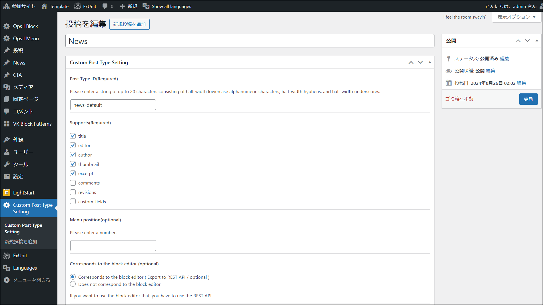The height and width of the screenshot is (305, 543).
Task: Open the display options dropdown
Action: (x=516, y=17)
